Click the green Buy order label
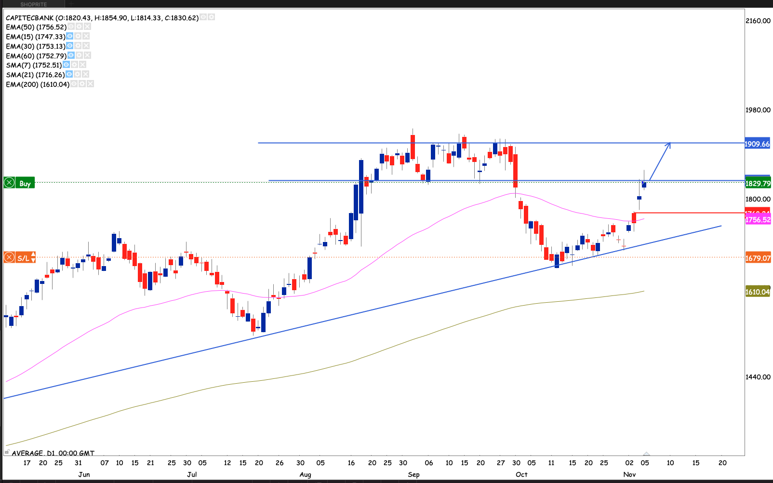 tap(25, 183)
